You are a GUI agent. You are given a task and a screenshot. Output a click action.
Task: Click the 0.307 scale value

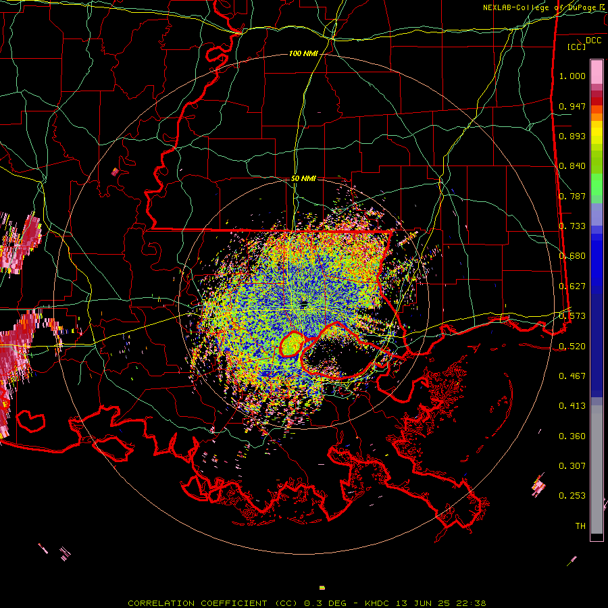(572, 466)
